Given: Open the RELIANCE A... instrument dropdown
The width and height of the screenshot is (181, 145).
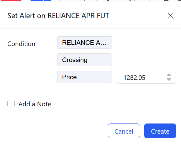Looking at the screenshot, I should click(x=85, y=43).
